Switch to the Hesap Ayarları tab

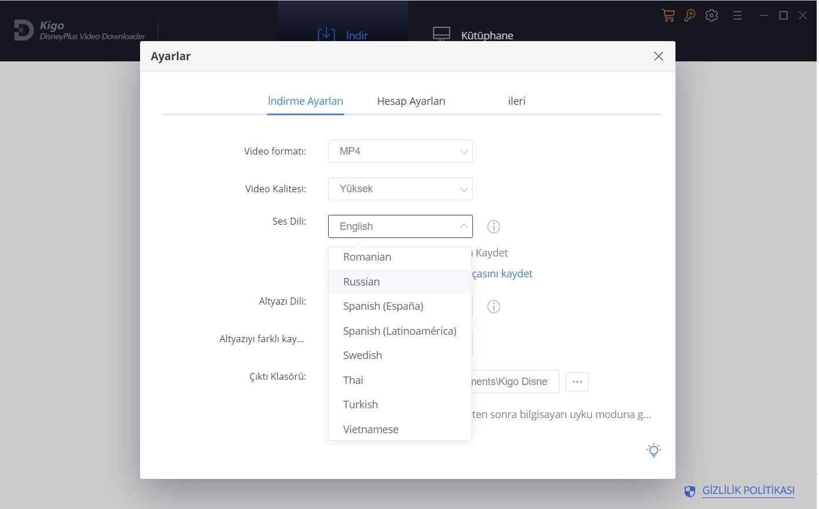pos(411,101)
